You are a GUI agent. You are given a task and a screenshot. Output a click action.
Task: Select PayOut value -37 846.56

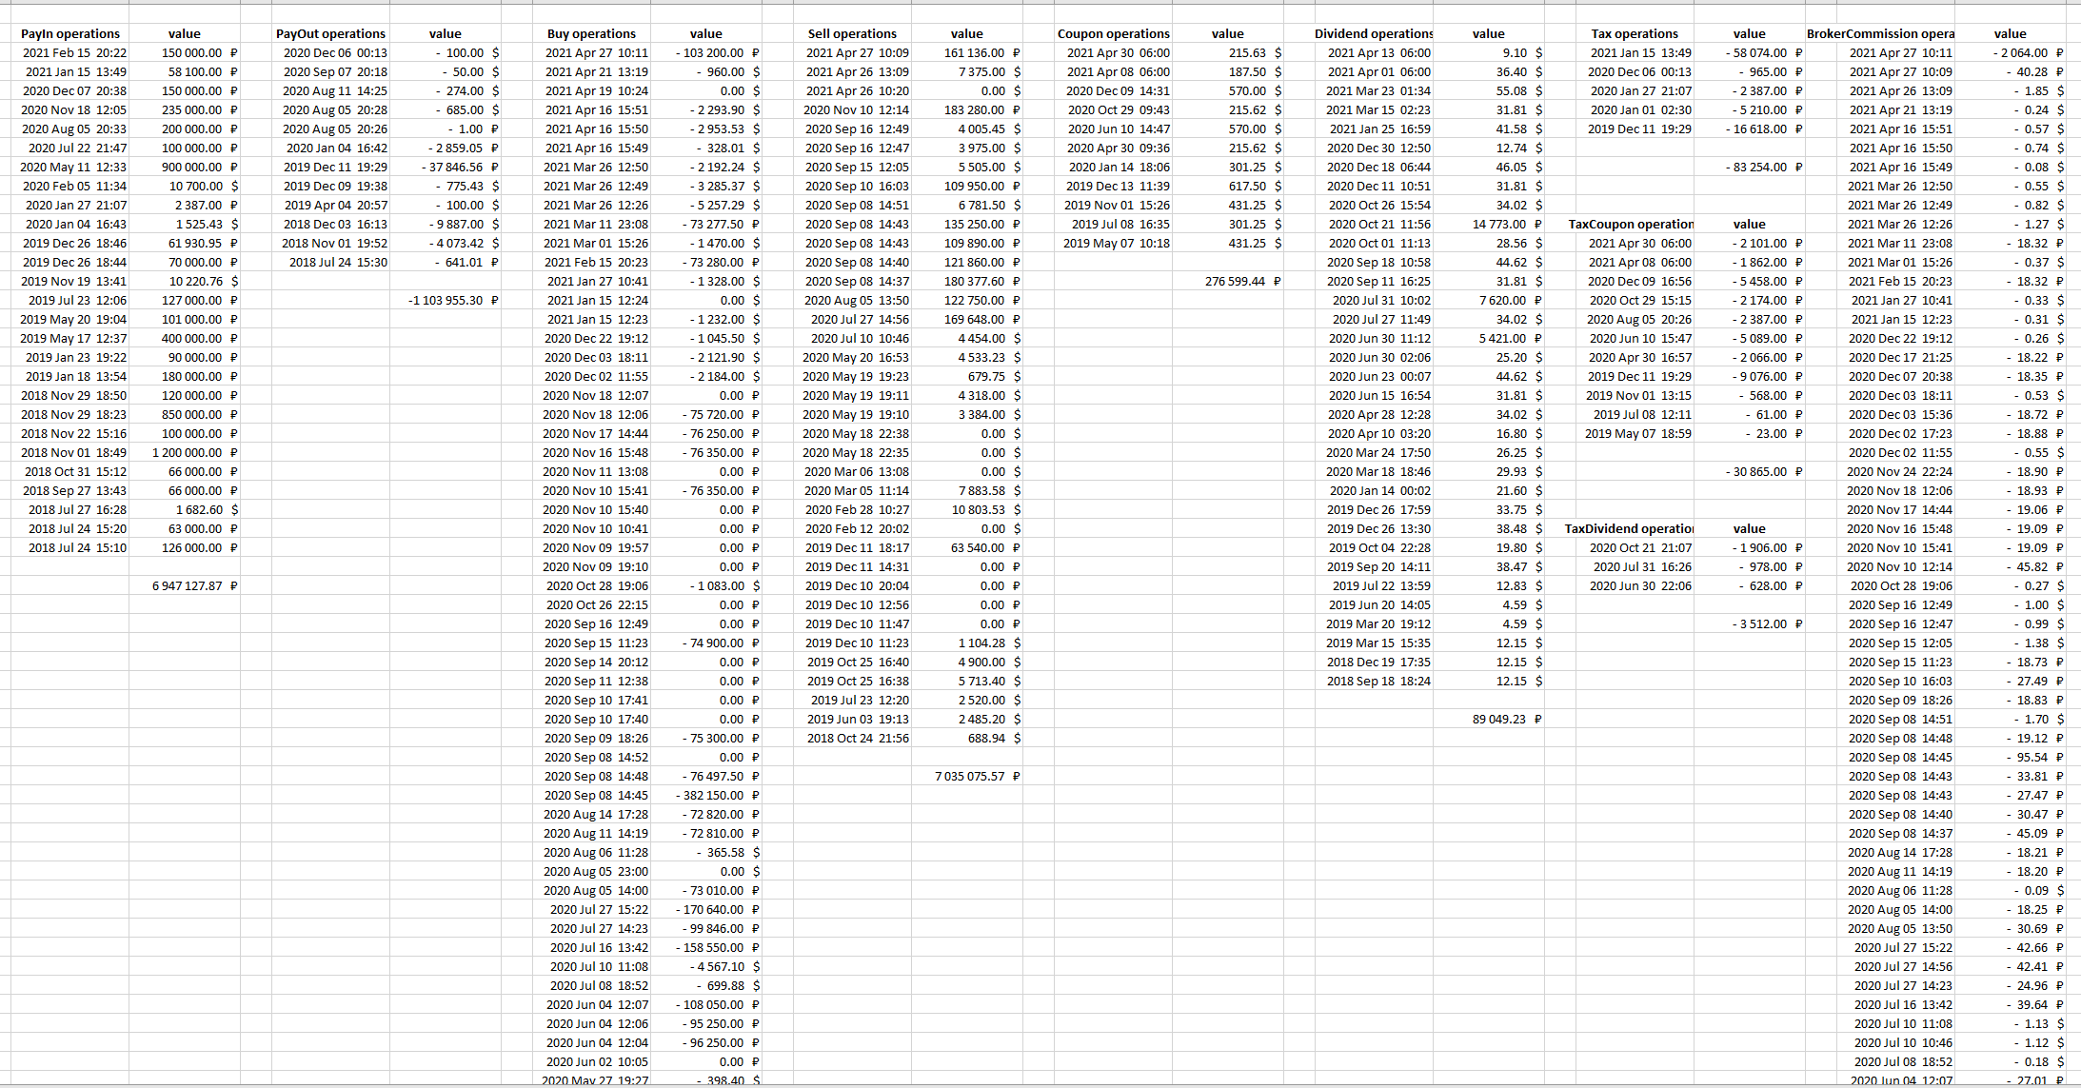[x=446, y=167]
